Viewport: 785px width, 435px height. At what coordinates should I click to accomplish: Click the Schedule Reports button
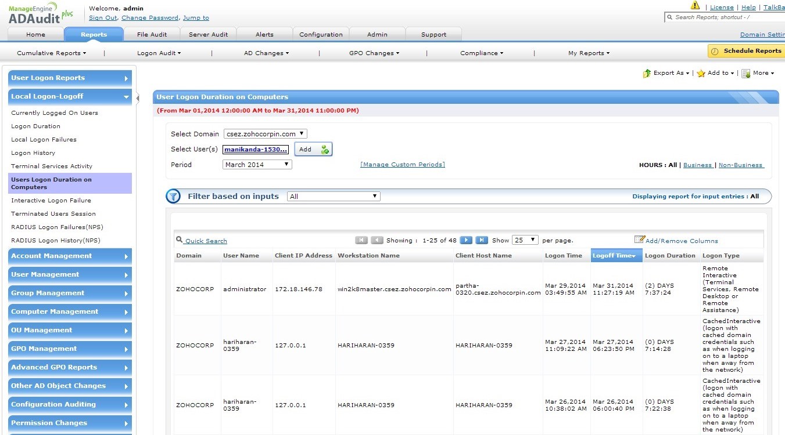746,51
